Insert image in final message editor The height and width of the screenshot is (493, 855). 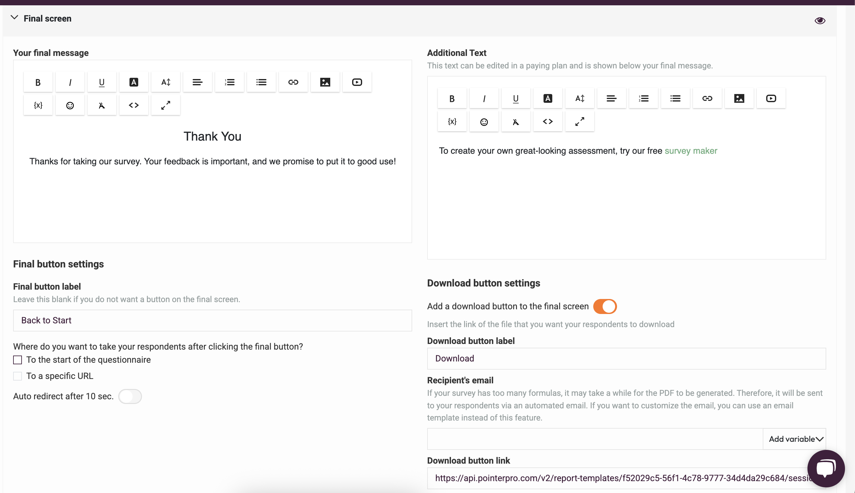click(x=325, y=82)
